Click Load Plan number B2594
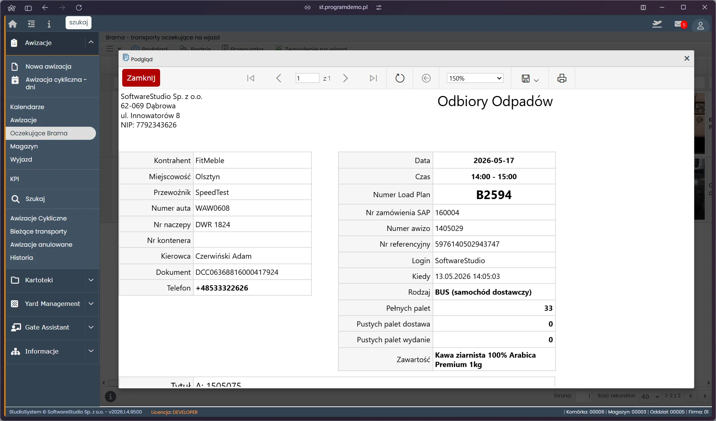Image resolution: width=716 pixels, height=421 pixels. tap(494, 195)
